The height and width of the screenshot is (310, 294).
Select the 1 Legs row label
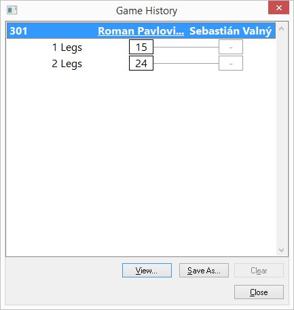(67, 47)
